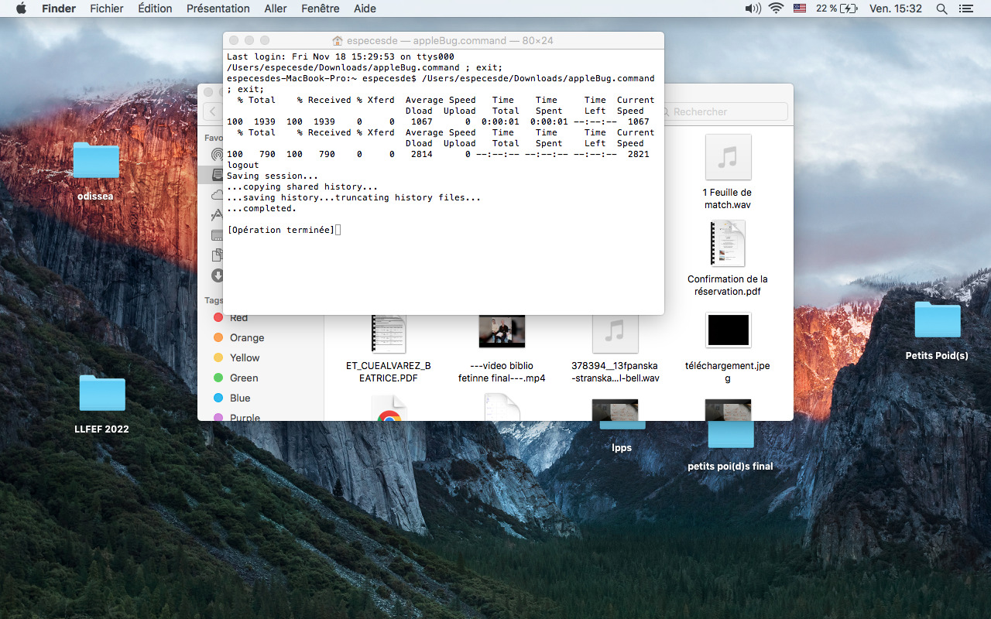
Task: Click the Finder back navigation button
Action: 212,111
